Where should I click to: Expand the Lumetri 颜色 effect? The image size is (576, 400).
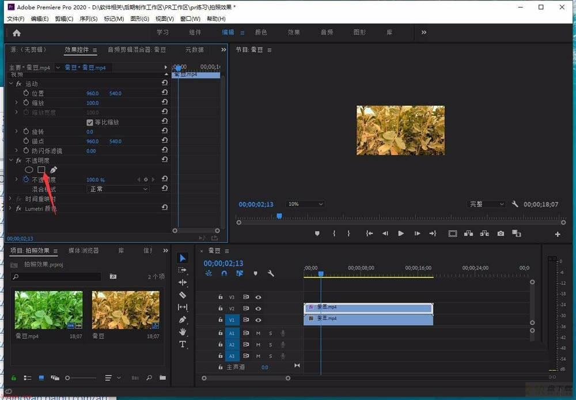[10, 208]
